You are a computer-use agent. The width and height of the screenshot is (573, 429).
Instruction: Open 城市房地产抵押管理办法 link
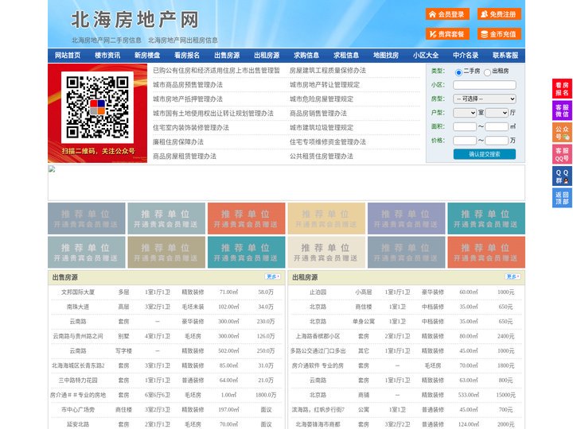point(188,99)
